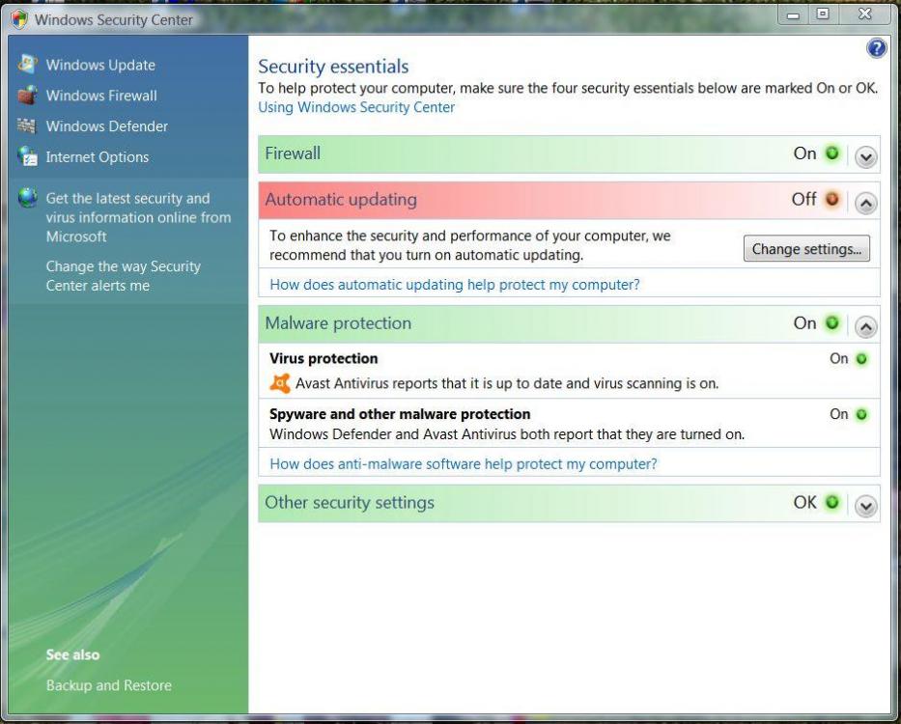Click the Avast Antivirus orange icon
The width and height of the screenshot is (901, 724).
(x=280, y=383)
